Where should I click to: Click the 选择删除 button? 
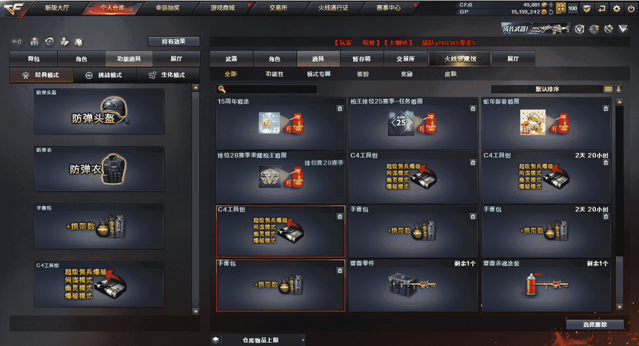pos(595,324)
